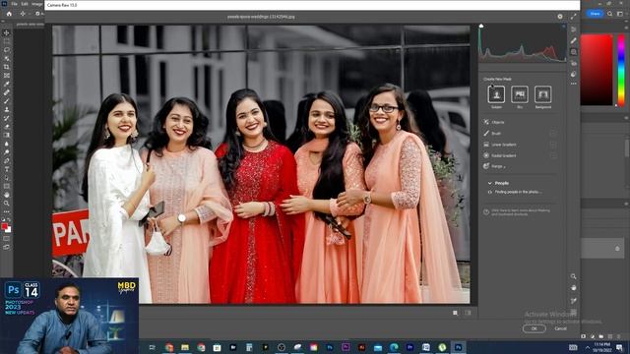This screenshot has width=630, height=354.
Task: Expand extra Photoshop tools ellipsis
Action: 6,211
